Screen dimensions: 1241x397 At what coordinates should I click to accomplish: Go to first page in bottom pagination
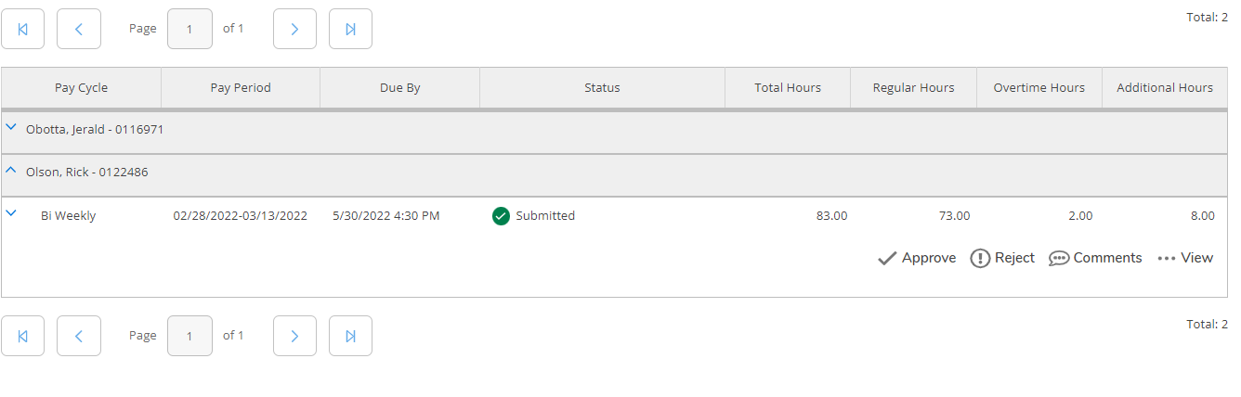22,336
